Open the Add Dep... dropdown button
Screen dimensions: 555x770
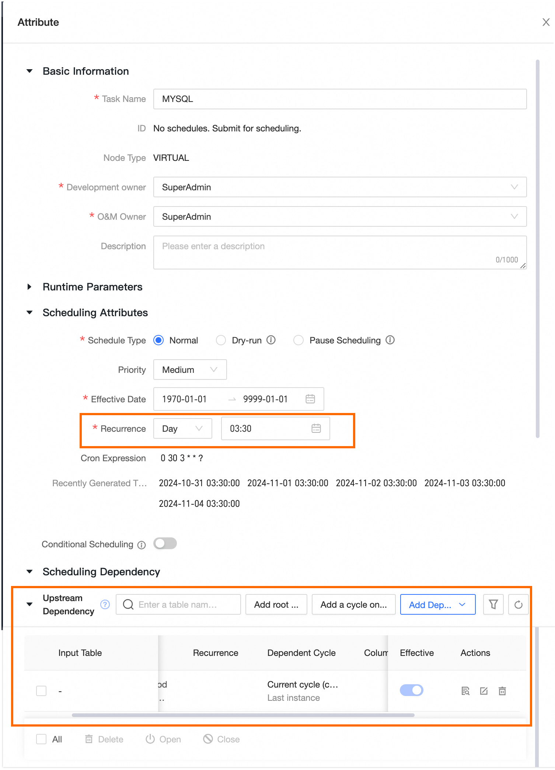pos(438,604)
